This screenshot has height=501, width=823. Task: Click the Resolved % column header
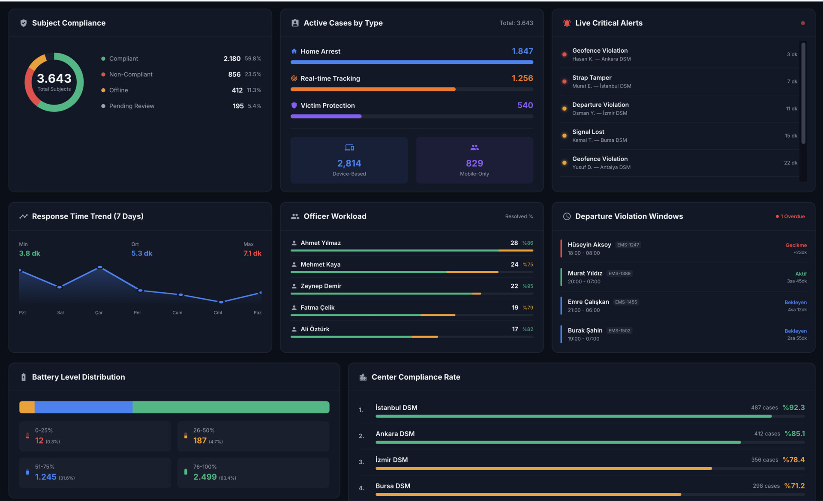(519, 216)
